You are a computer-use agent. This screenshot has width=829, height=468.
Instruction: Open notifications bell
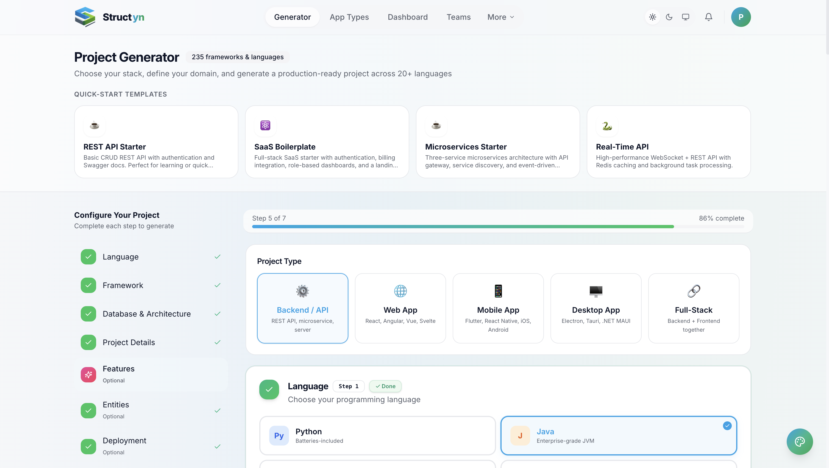tap(708, 17)
